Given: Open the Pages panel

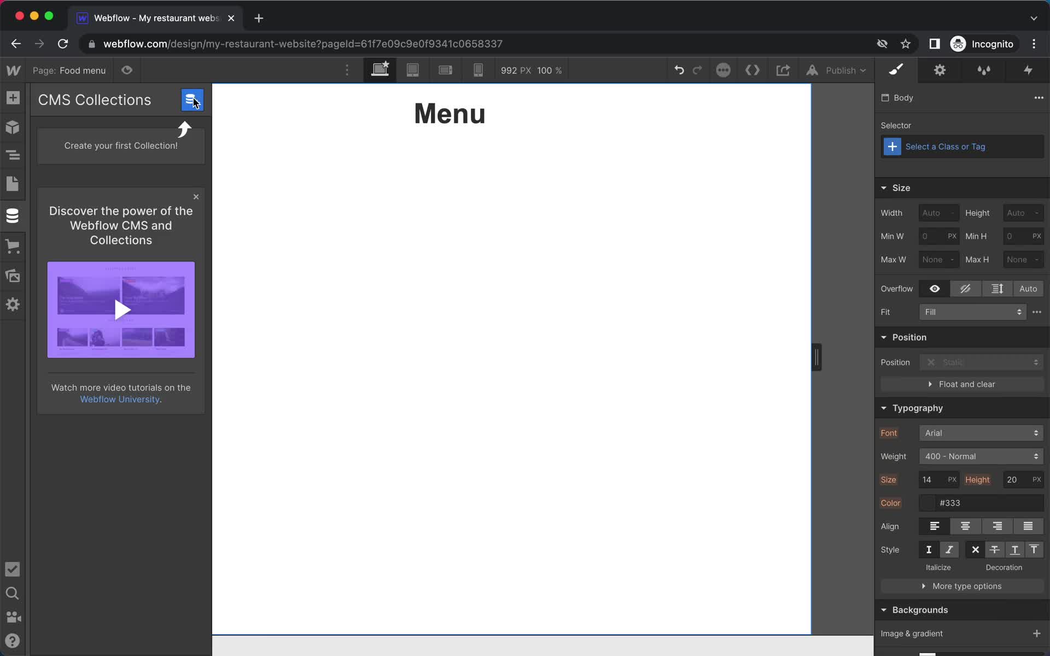Looking at the screenshot, I should (13, 184).
